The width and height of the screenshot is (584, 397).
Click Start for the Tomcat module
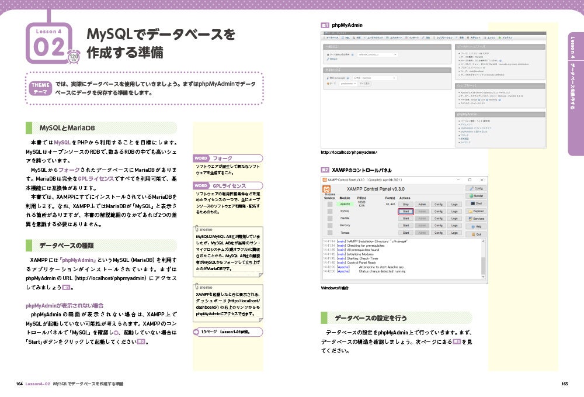pos(406,233)
